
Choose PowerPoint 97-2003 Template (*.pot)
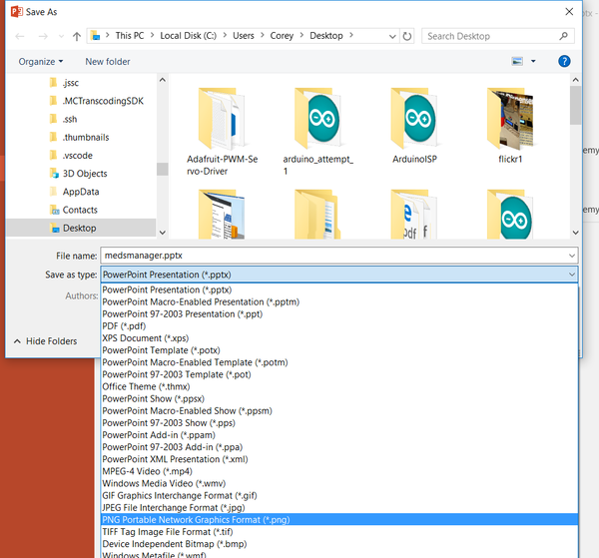click(x=339, y=374)
